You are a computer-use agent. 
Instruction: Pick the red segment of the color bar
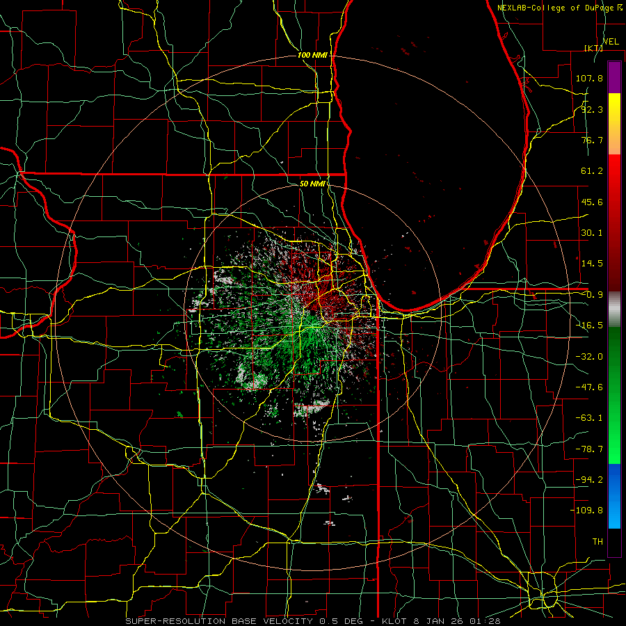tap(614, 223)
